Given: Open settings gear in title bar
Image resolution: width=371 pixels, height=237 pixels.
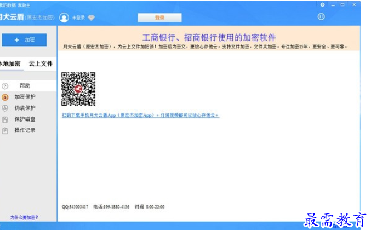Looking at the screenshot, I should [322, 4].
